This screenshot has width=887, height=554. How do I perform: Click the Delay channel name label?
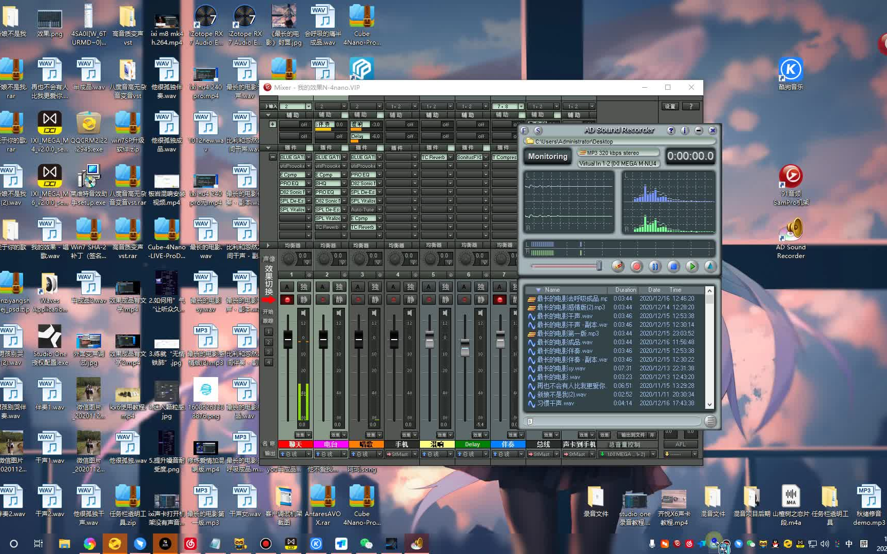[472, 444]
